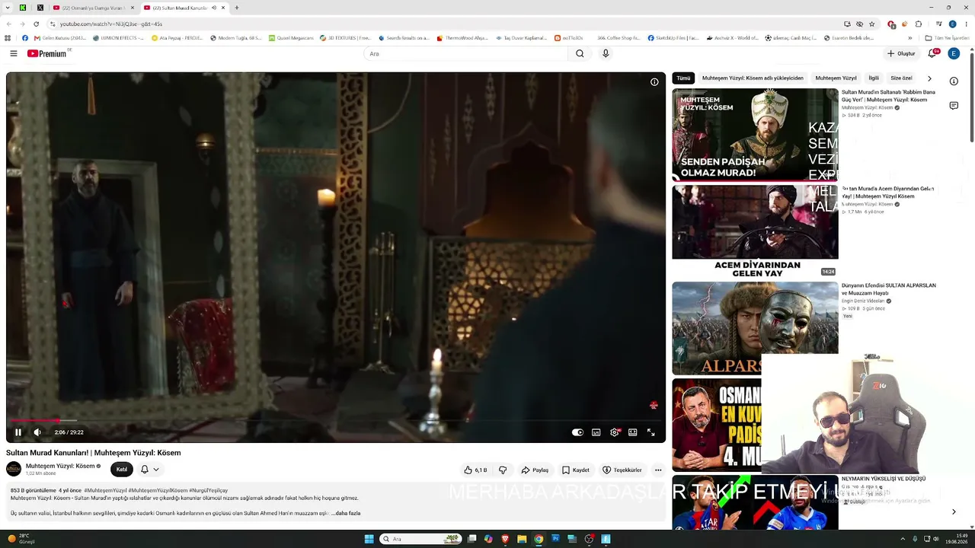Pause the video with the player button
Viewport: 975px width, 548px height.
(x=18, y=432)
